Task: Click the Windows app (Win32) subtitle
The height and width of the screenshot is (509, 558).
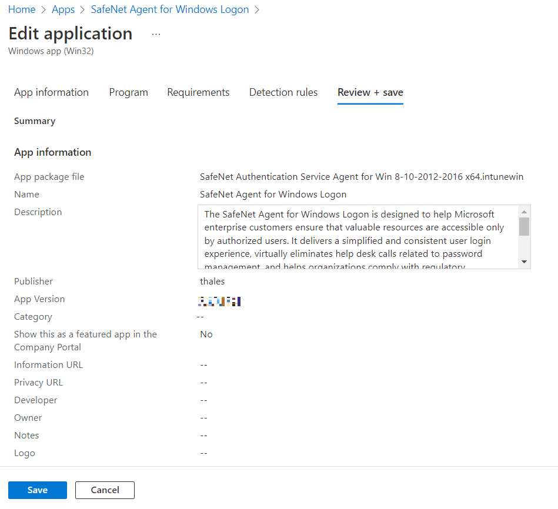Action: point(51,51)
